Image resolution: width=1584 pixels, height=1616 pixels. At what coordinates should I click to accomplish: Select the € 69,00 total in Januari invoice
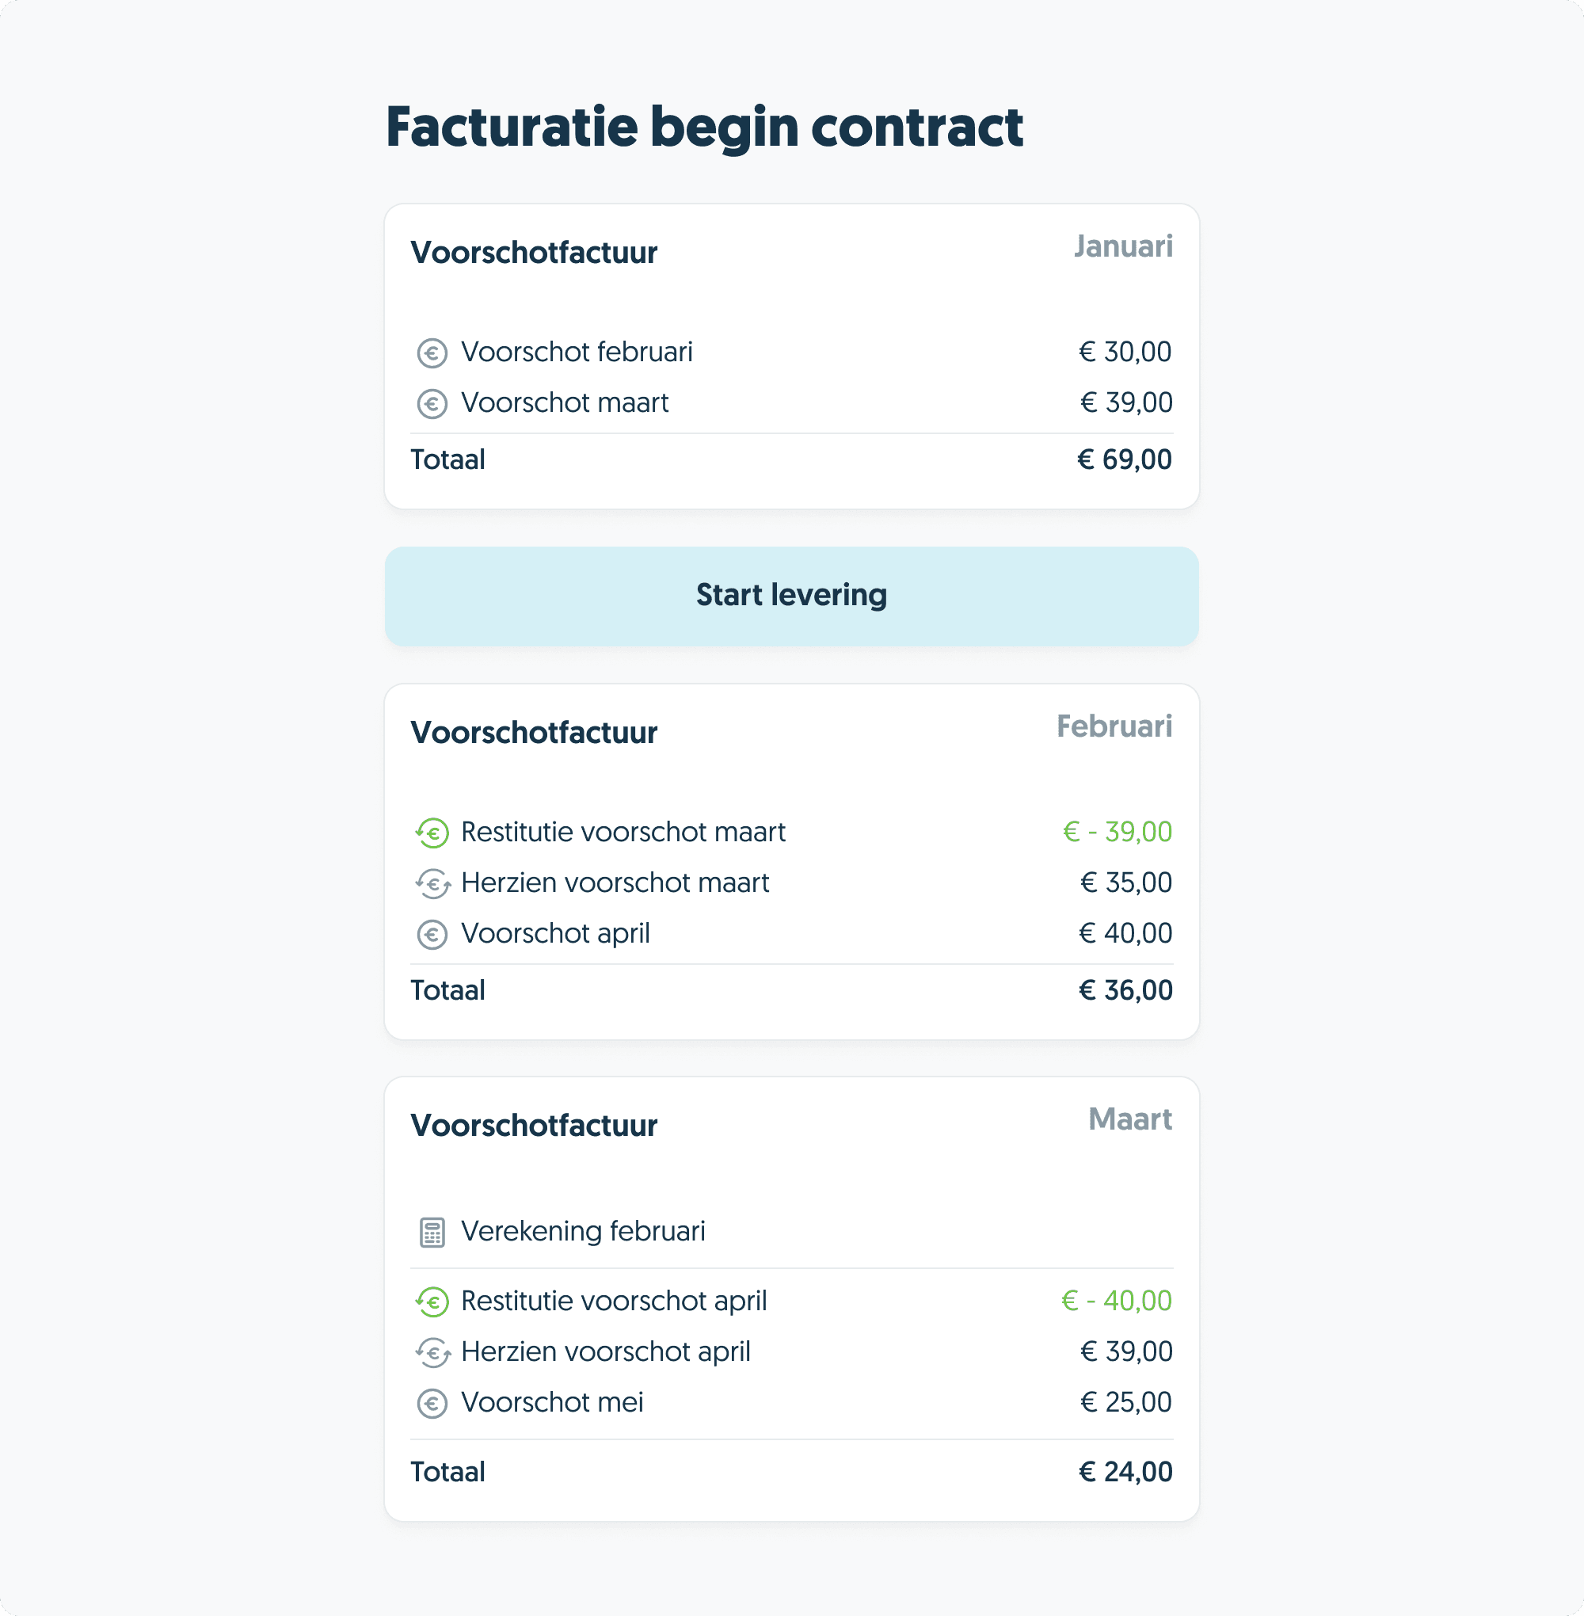(x=1124, y=459)
